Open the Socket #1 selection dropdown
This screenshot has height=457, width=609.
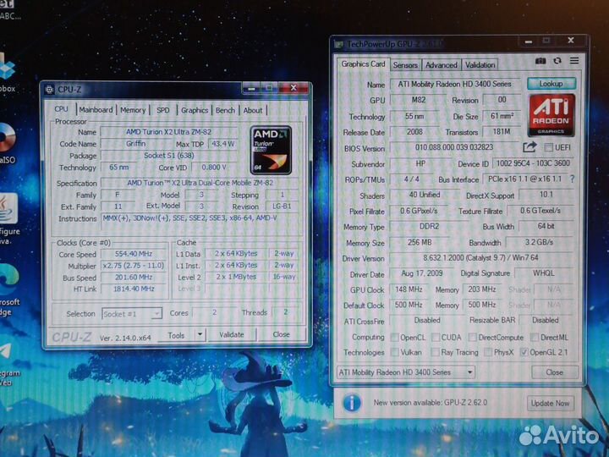pyautogui.click(x=156, y=314)
